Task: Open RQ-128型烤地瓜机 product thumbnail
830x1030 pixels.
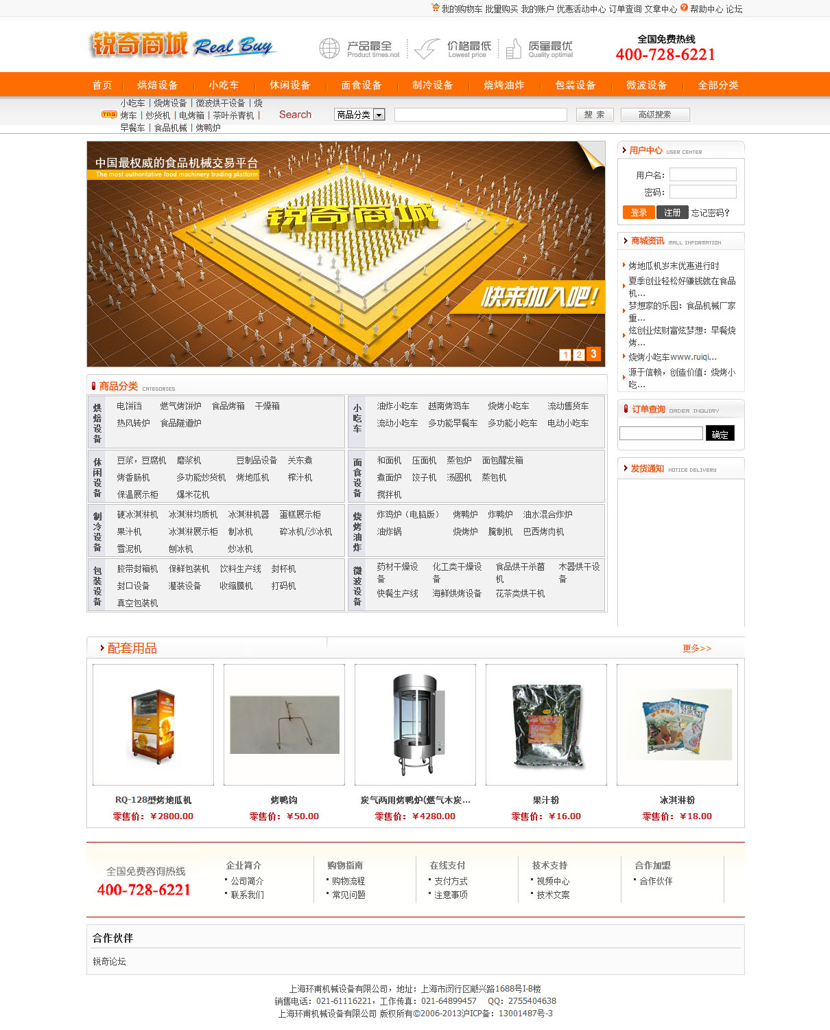Action: [153, 724]
